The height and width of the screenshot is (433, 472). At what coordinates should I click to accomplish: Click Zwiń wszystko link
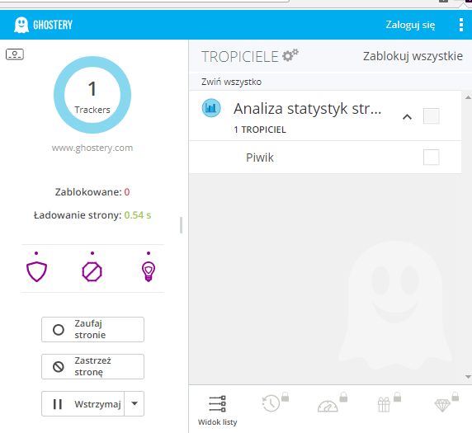(x=231, y=82)
